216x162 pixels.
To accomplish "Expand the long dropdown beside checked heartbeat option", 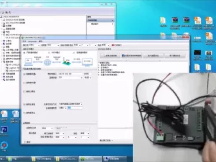I will [71, 104].
